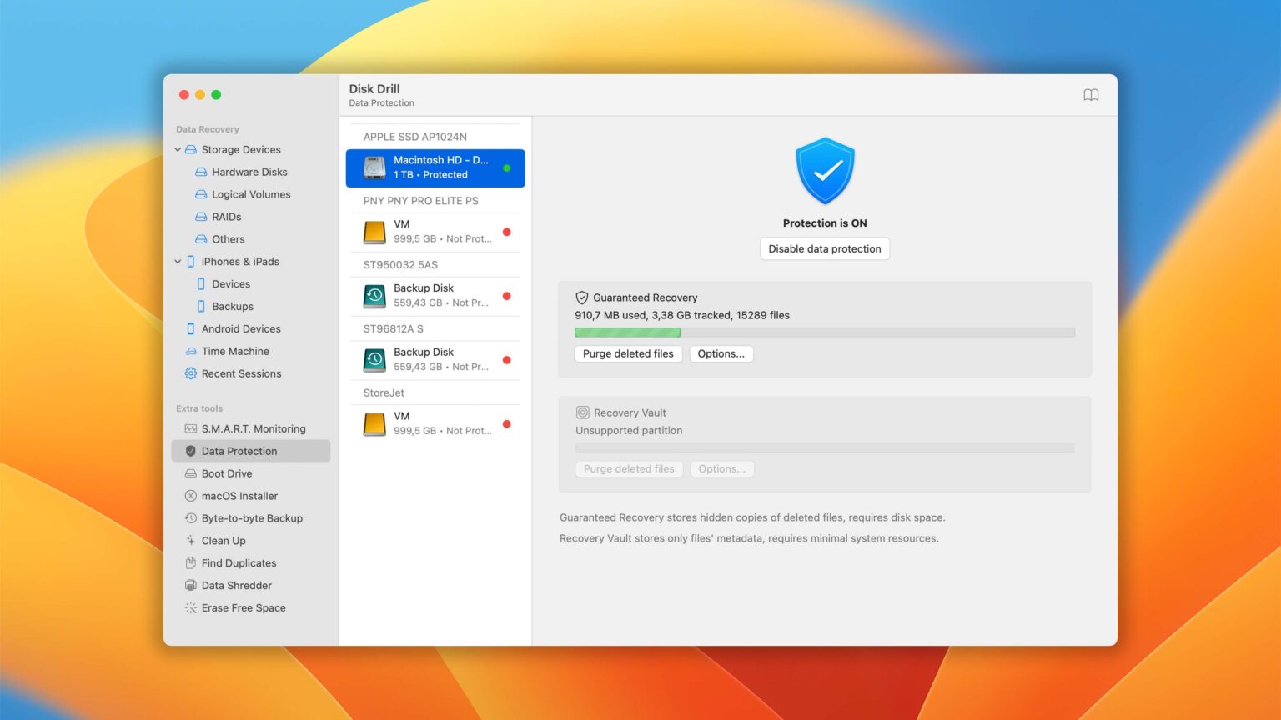Switch to the Boot Drive section
The height and width of the screenshot is (720, 1281).
pos(226,473)
